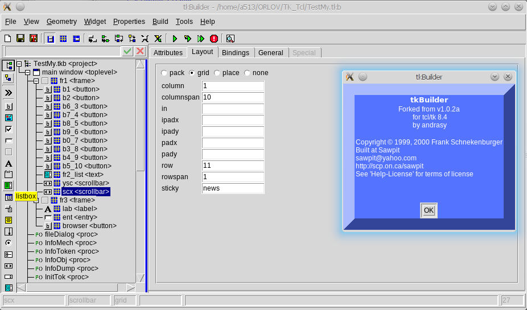The width and height of the screenshot is (527, 310).
Task: Open the Widget menu
Action: tap(95, 22)
